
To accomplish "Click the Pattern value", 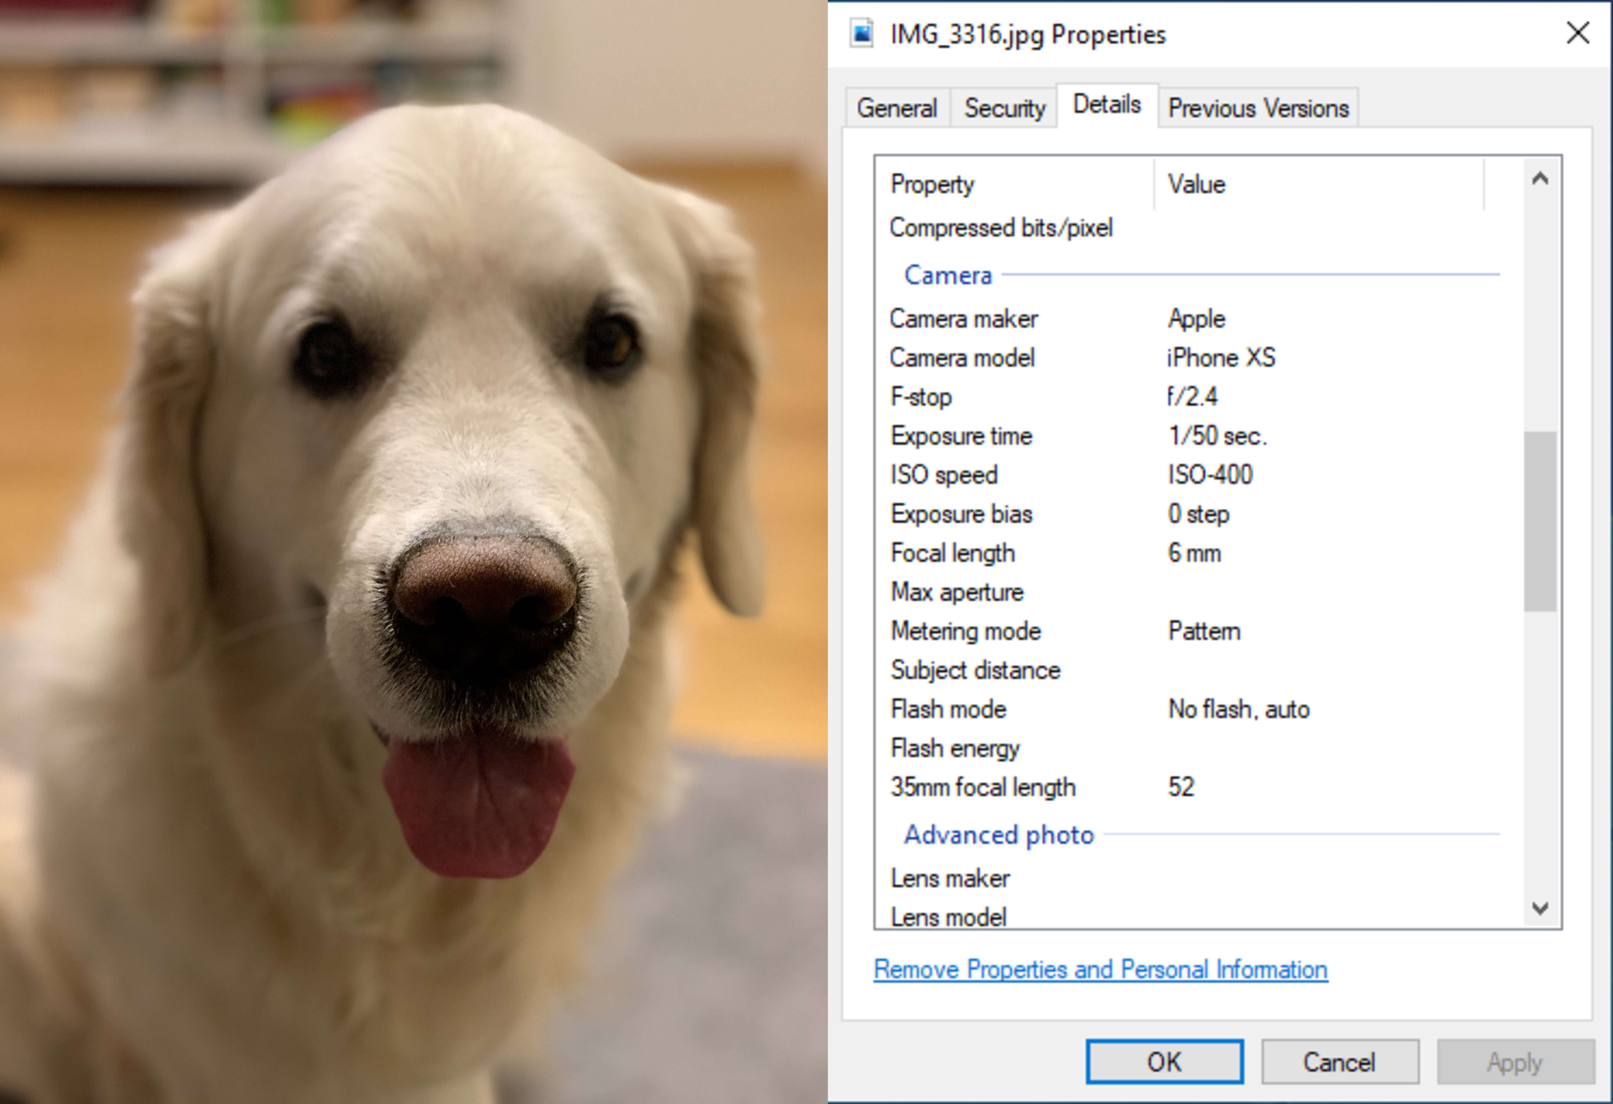I will click(1204, 631).
